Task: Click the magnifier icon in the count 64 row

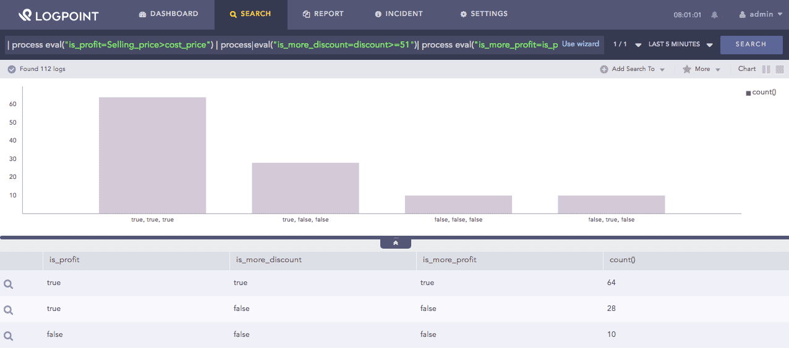Action: click(9, 283)
